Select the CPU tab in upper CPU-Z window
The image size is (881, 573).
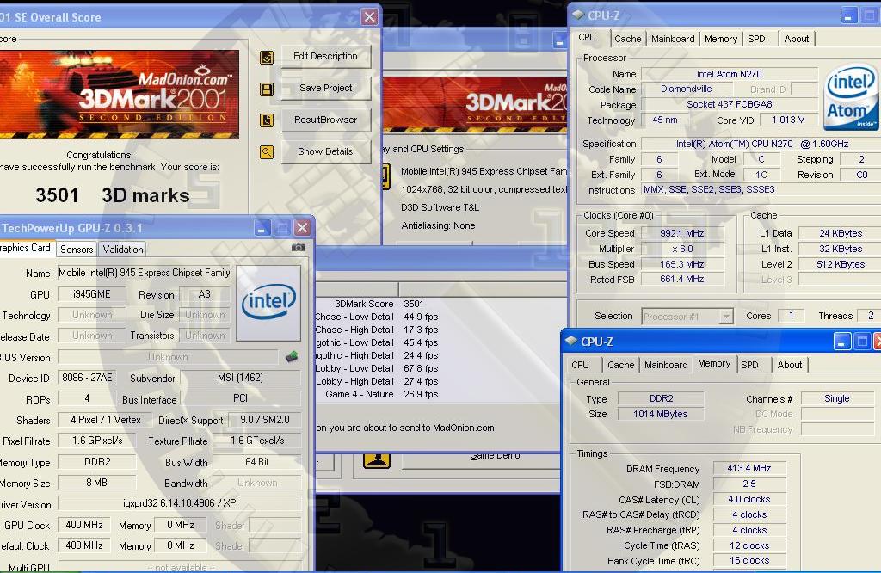tap(587, 37)
